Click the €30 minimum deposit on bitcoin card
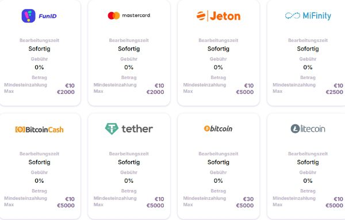The width and height of the screenshot is (345, 220). (x=248, y=199)
